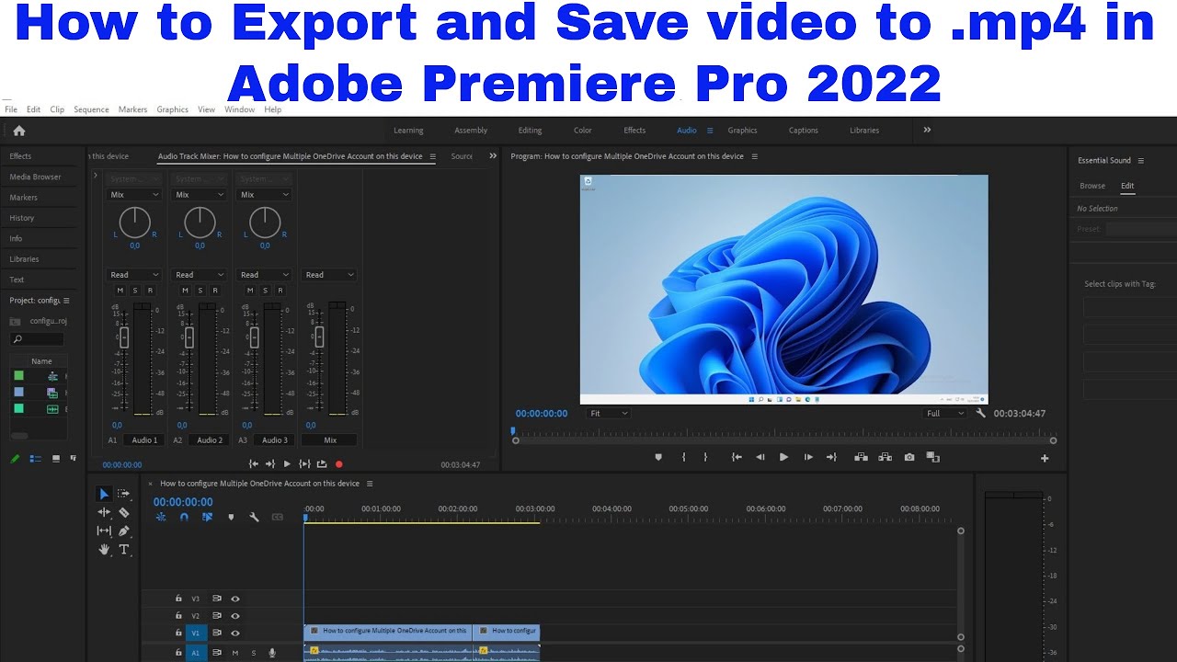The width and height of the screenshot is (1177, 662).
Task: Switch to Color workspace
Action: tap(583, 131)
